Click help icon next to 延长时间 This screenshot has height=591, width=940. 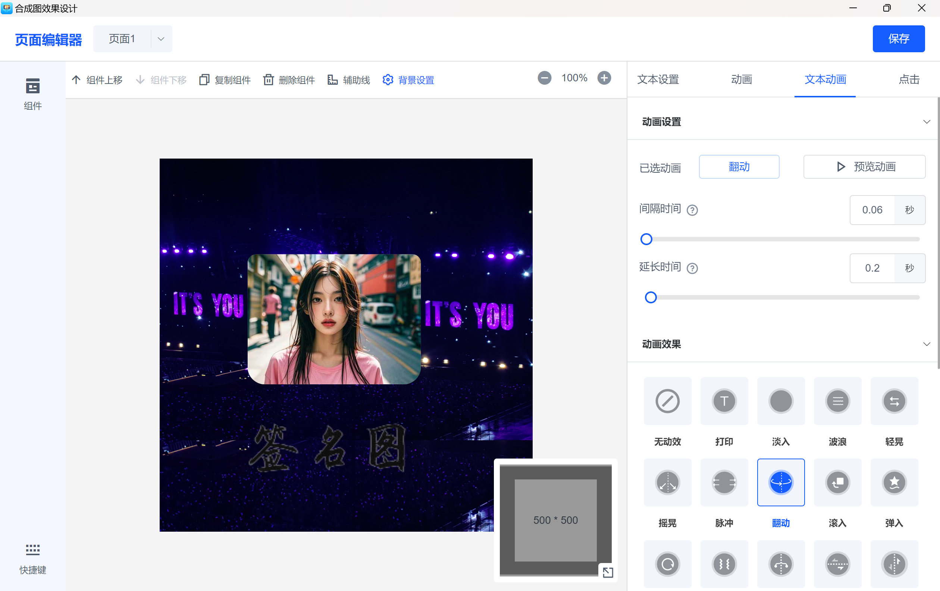(x=692, y=269)
